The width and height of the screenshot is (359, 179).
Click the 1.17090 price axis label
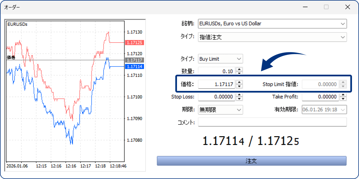click(x=134, y=119)
